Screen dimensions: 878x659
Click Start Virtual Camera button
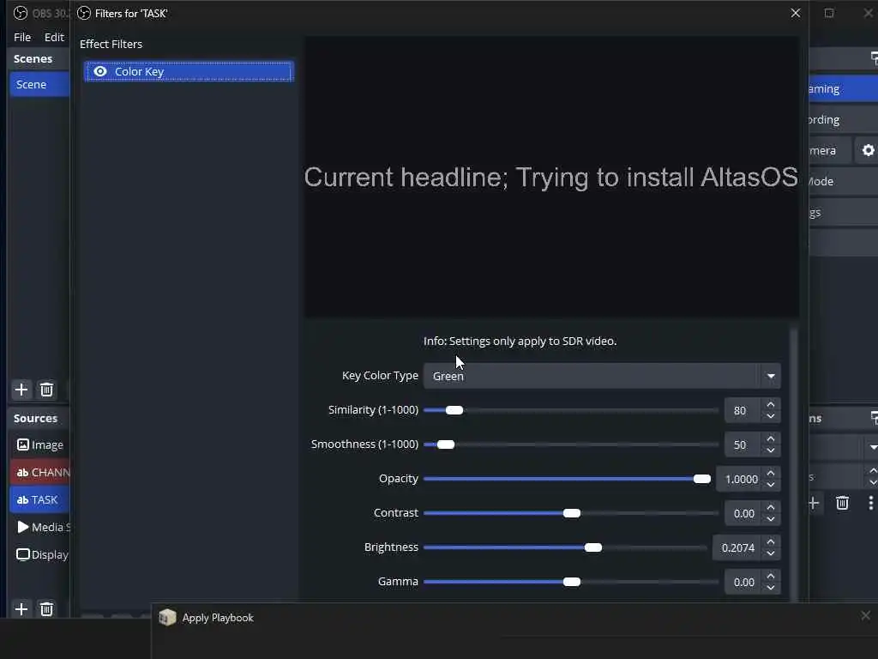tap(830, 151)
